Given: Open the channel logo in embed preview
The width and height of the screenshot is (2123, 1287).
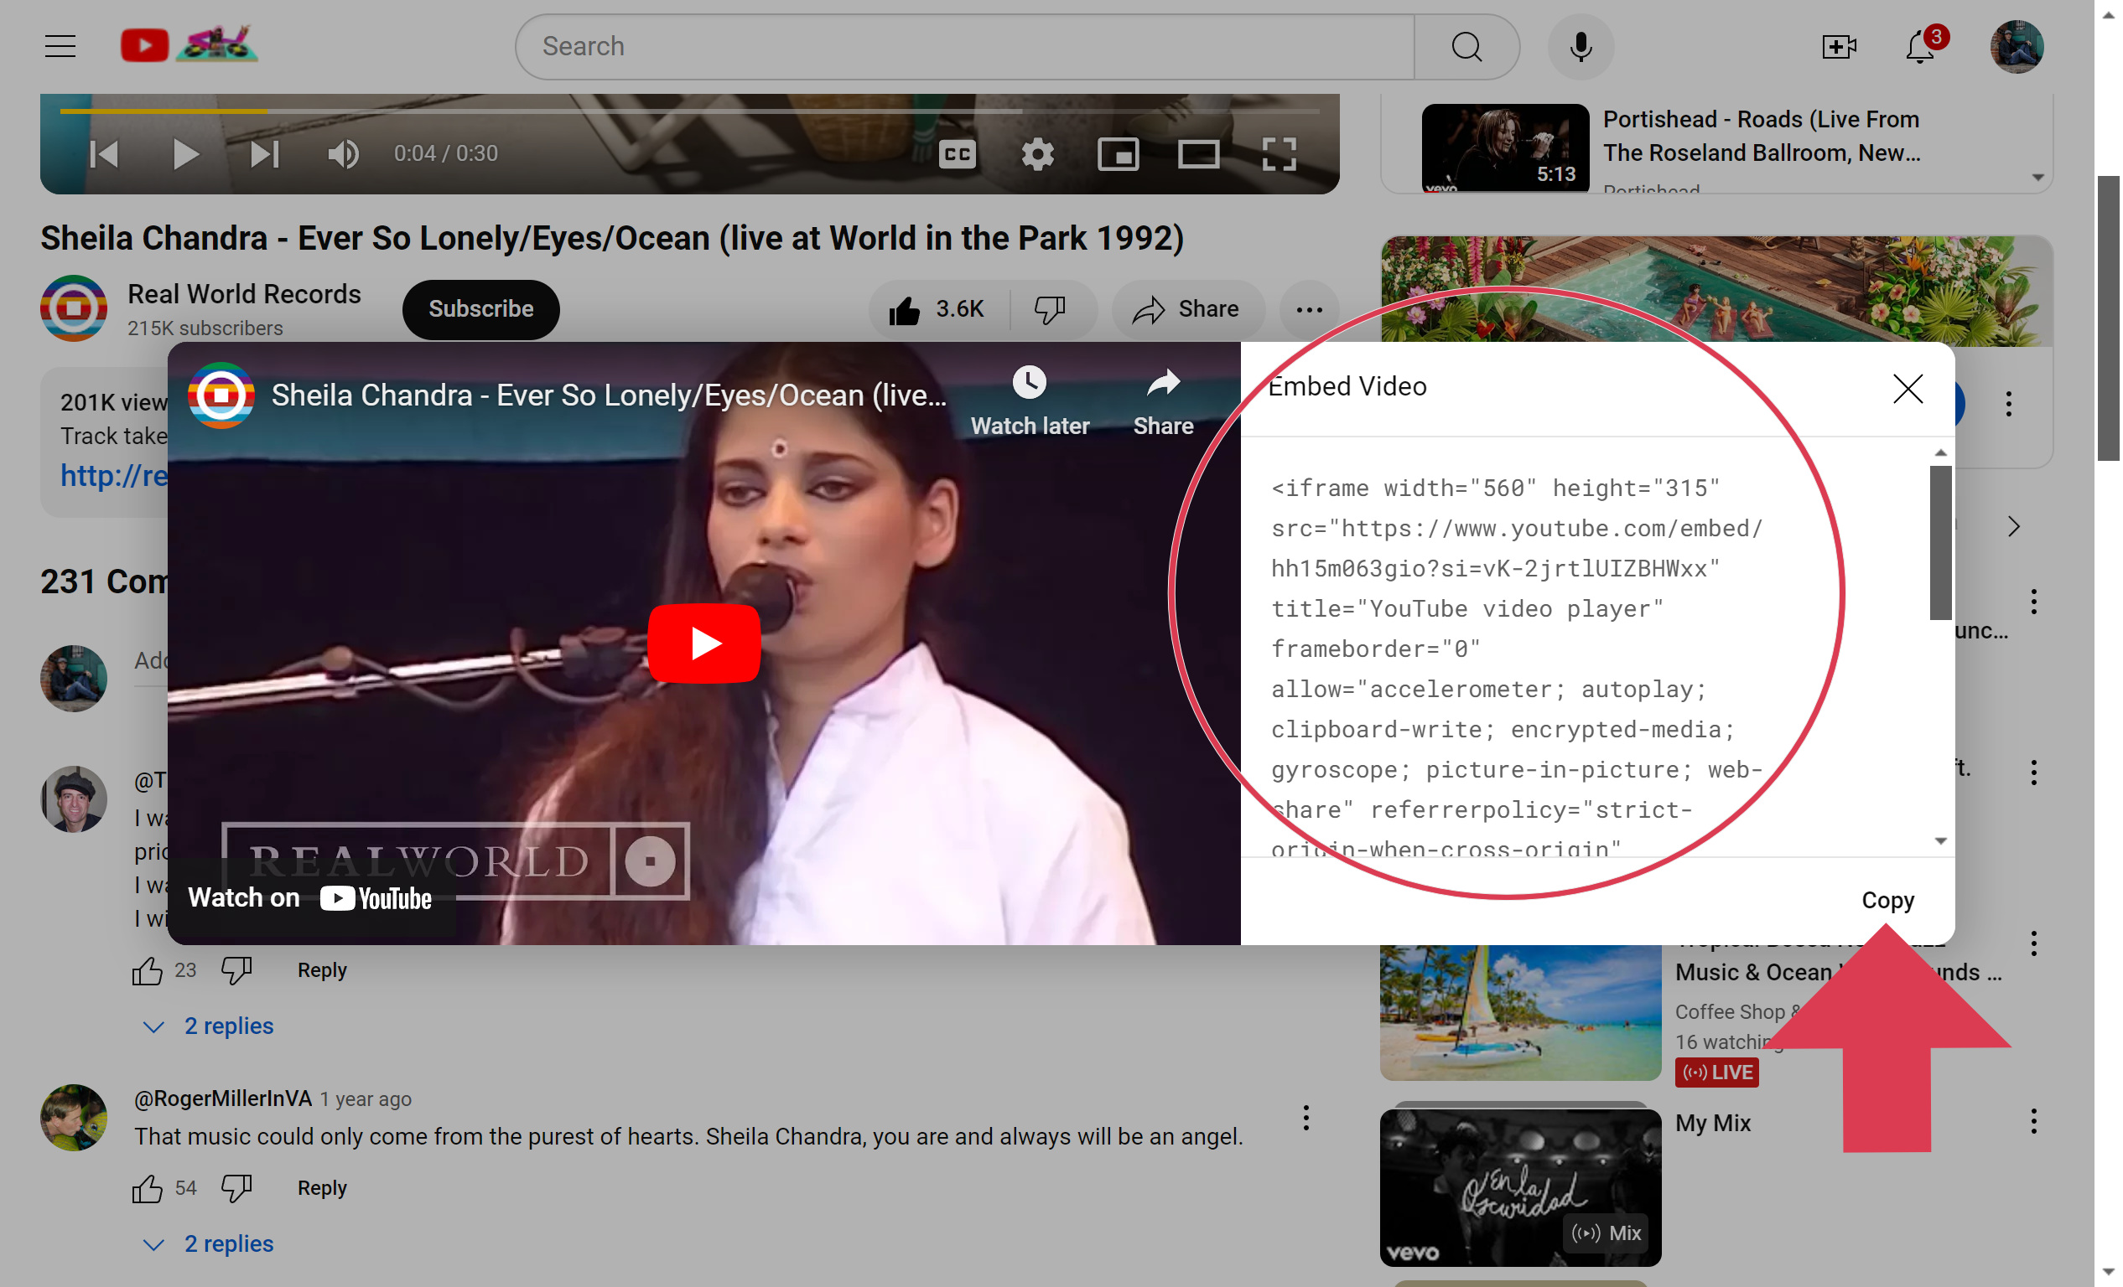Looking at the screenshot, I should click(x=221, y=395).
